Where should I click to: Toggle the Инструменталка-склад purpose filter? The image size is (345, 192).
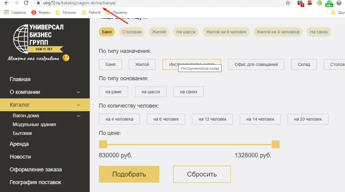192,64
